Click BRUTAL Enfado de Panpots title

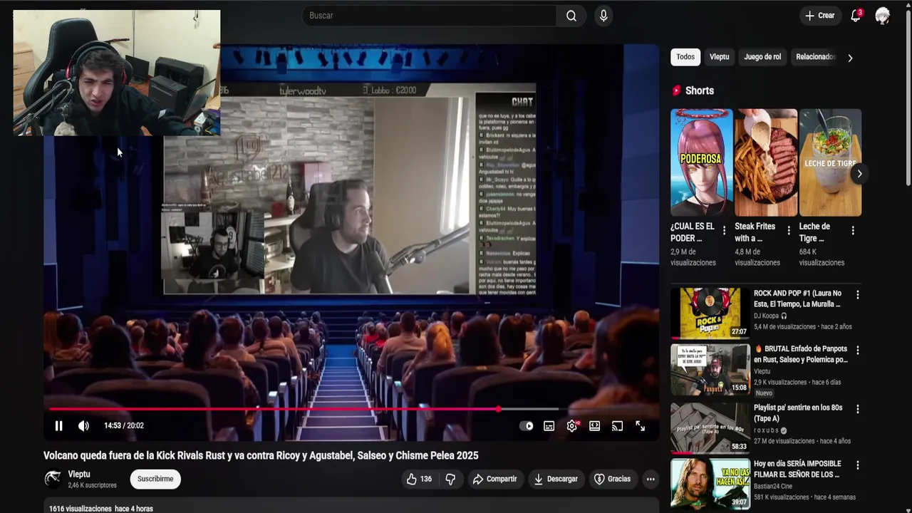800,354
